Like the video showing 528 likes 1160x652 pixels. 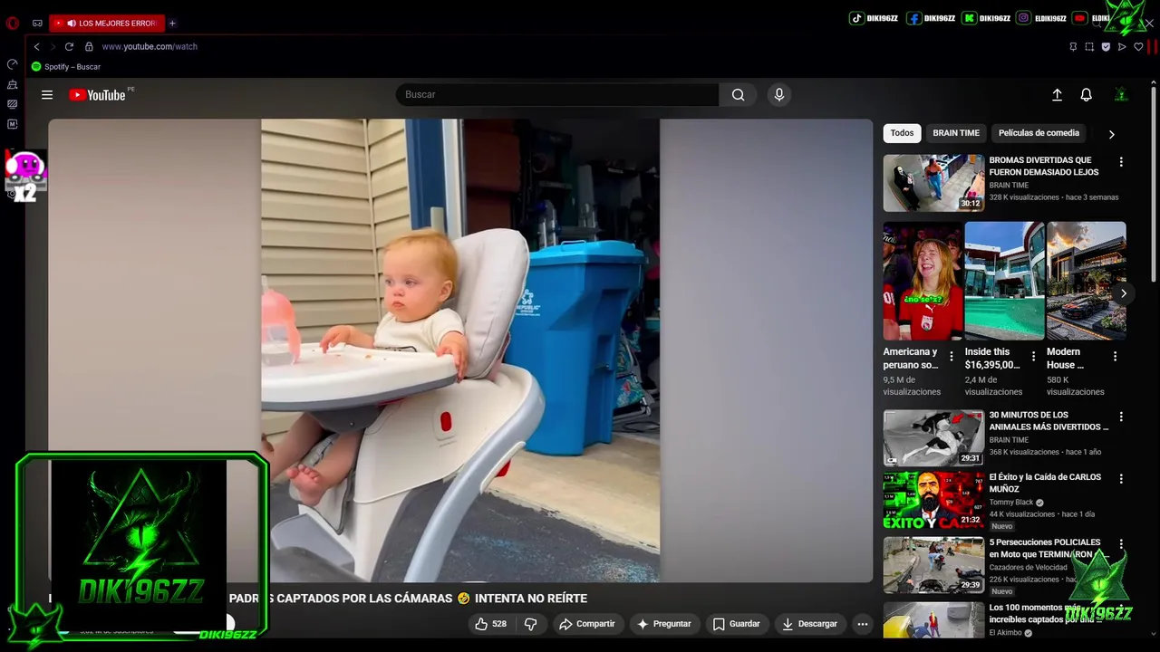491,624
